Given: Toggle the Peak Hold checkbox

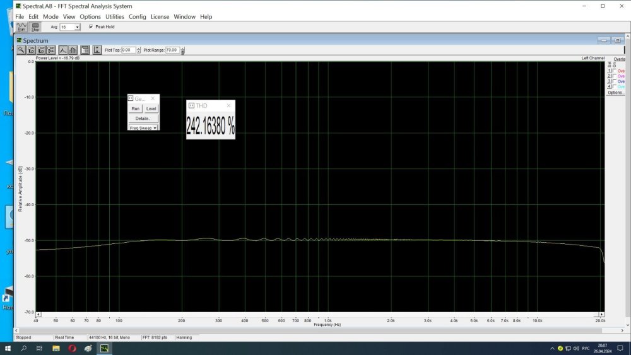Looking at the screenshot, I should (x=91, y=27).
